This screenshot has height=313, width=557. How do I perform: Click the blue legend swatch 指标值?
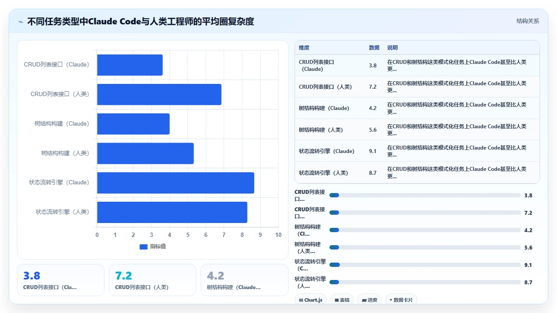144,246
